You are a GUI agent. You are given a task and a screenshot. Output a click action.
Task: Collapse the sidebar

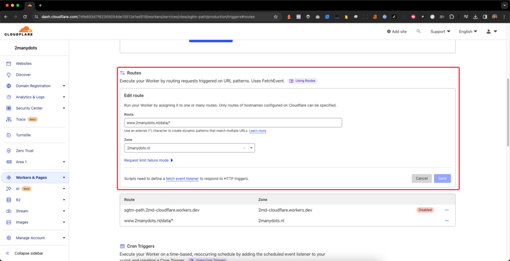[25, 253]
